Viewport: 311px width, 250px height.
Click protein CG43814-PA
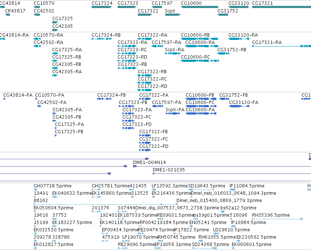[18, 95]
